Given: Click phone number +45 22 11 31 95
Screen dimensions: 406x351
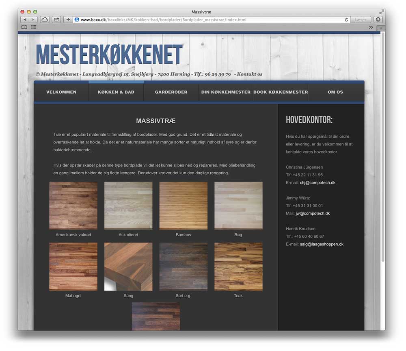Looking at the screenshot, I should pyautogui.click(x=308, y=175).
